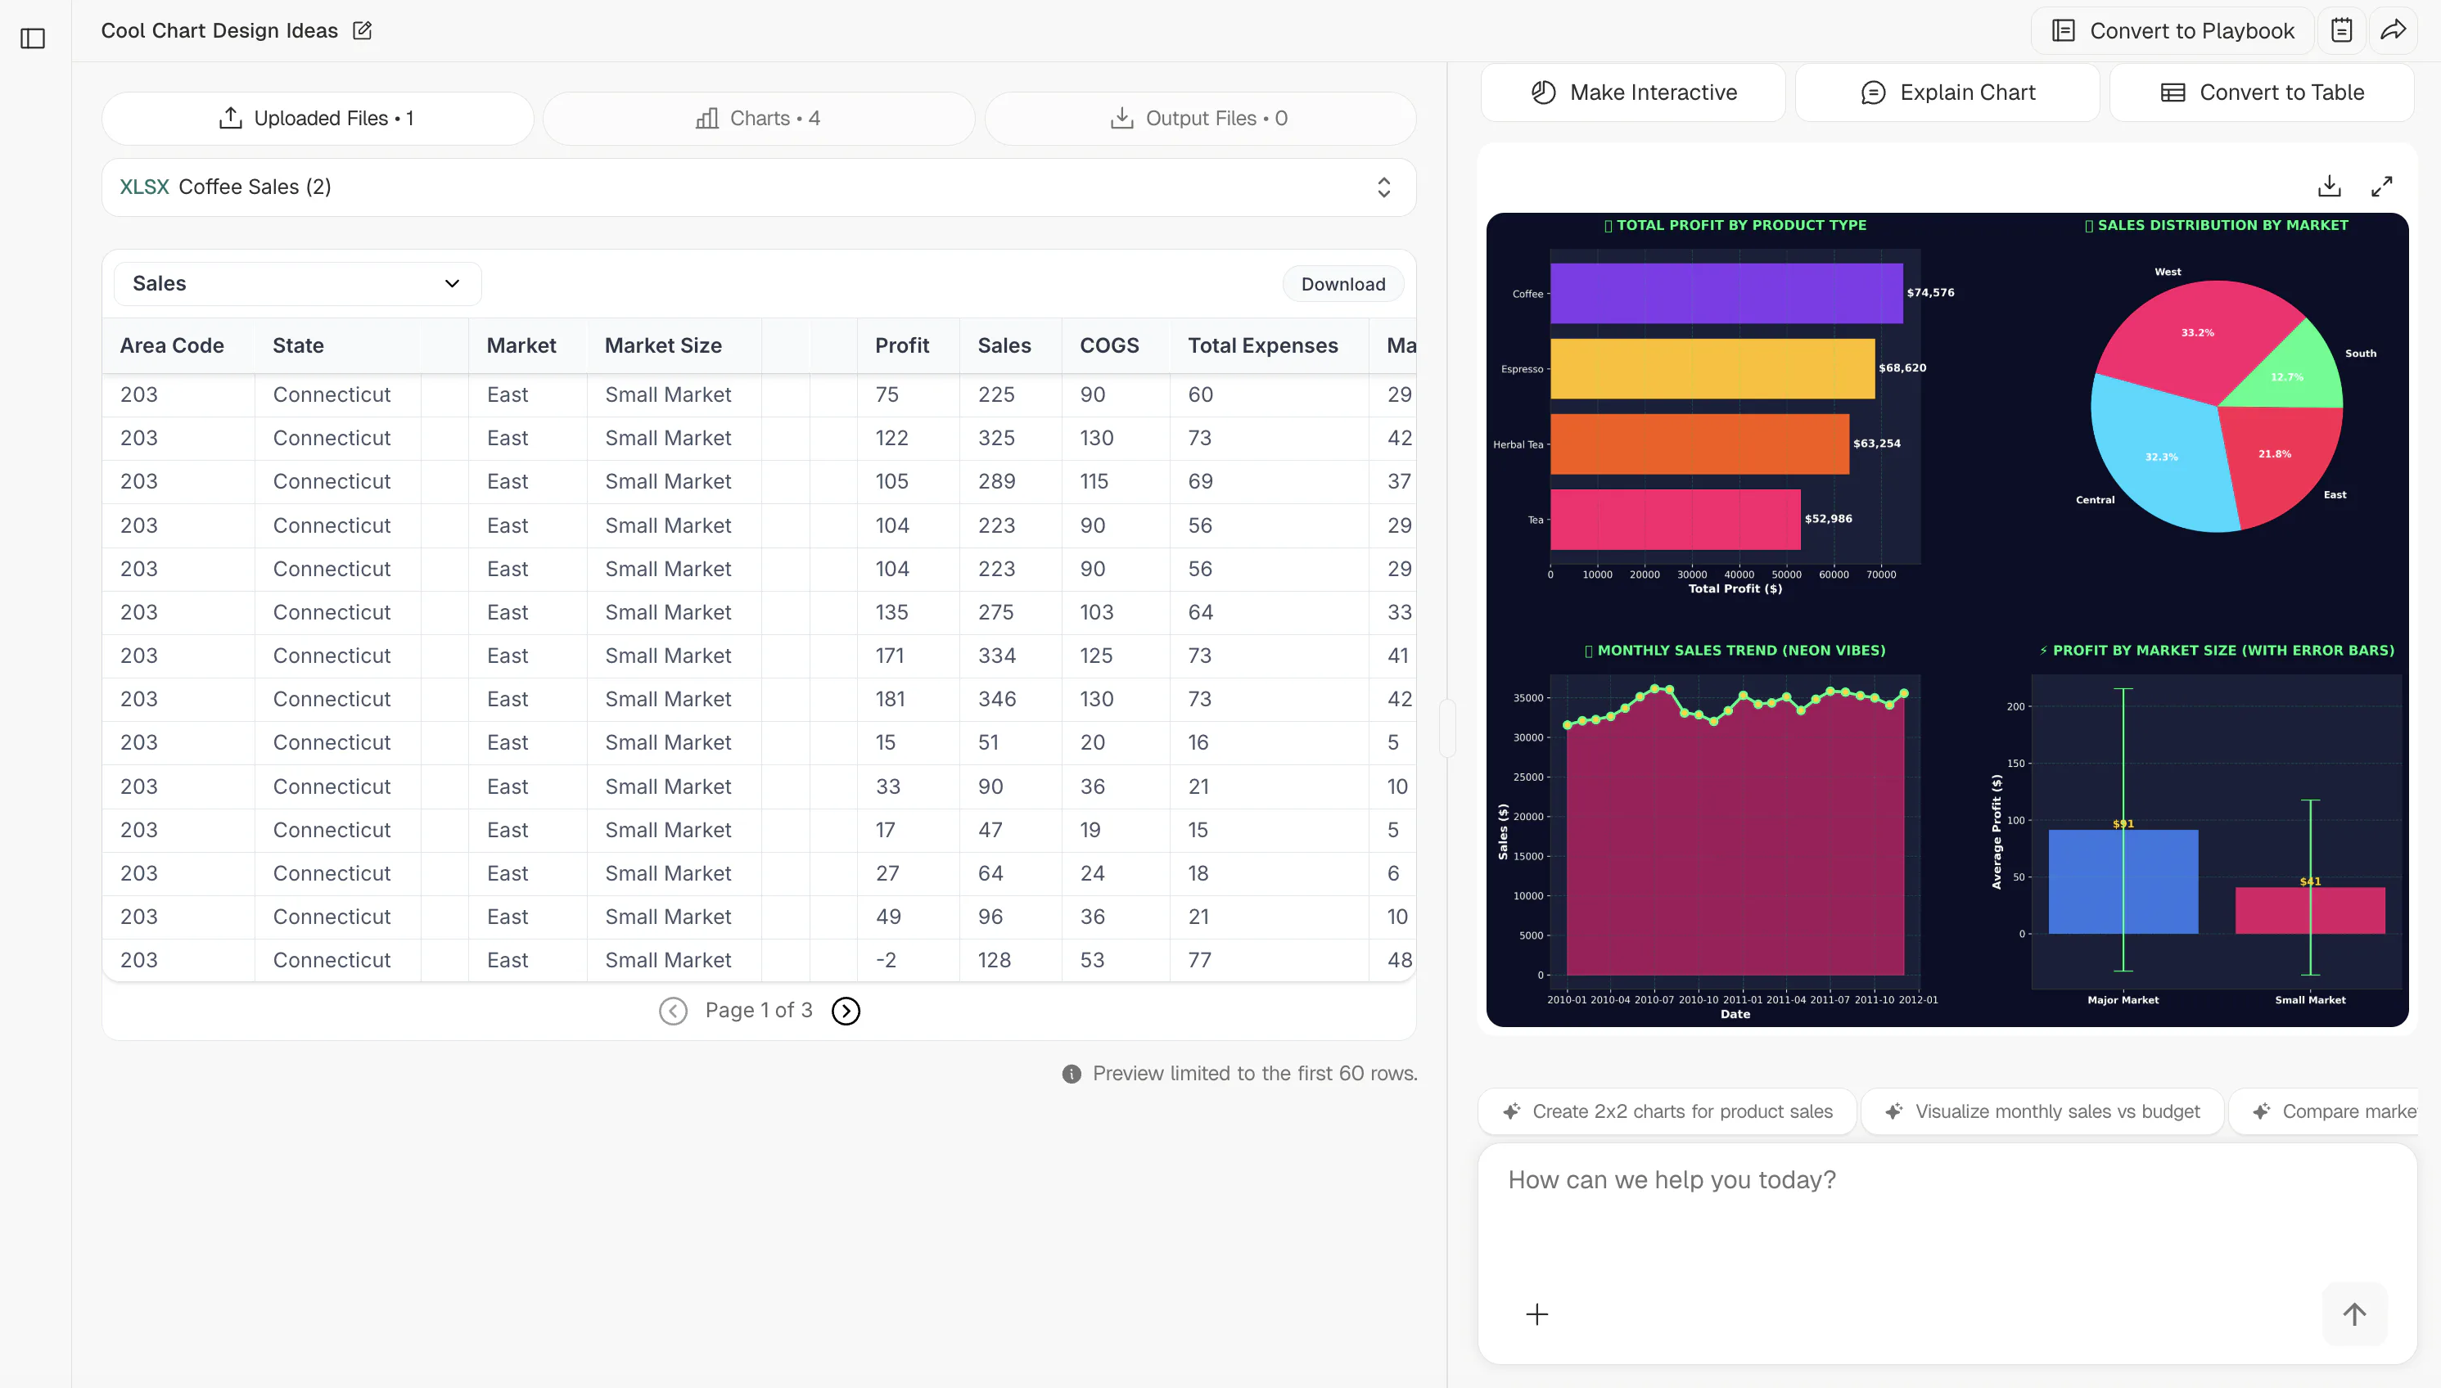The height and width of the screenshot is (1388, 2441).
Task: Select the Visualize monthly sales vs budget suggestion
Action: pyautogui.click(x=2041, y=1111)
